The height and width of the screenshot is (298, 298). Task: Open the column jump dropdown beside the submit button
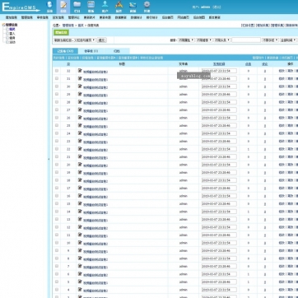click(75, 40)
